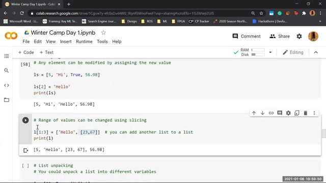Image resolution: width=326 pixels, height=183 pixels.
Task: Click the browser address bar
Action: tap(142, 13)
